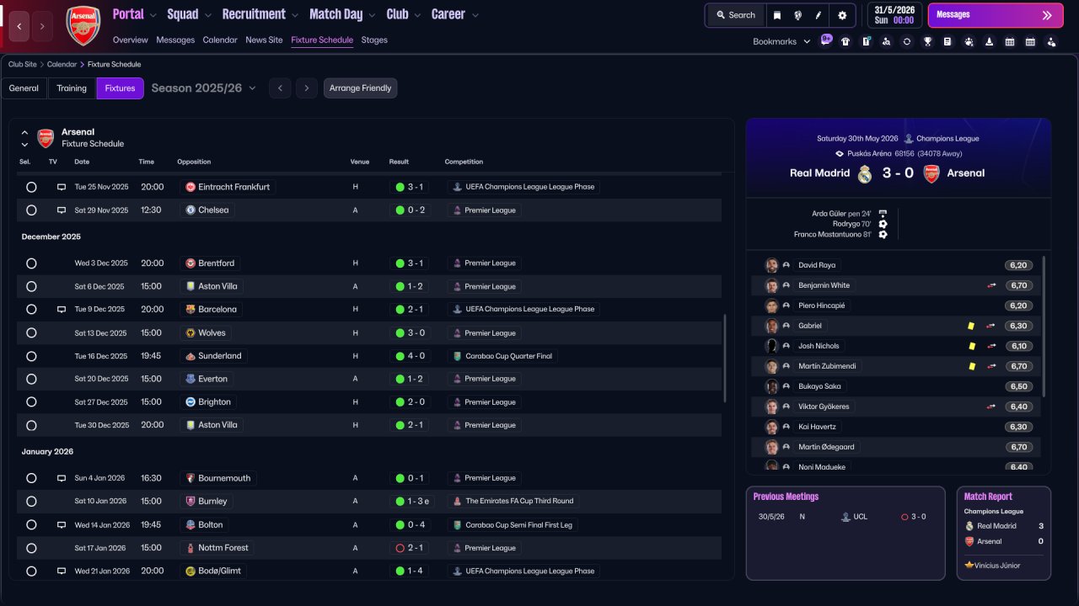Go to the next season with right arrow
The height and width of the screenshot is (606, 1079).
pos(307,88)
